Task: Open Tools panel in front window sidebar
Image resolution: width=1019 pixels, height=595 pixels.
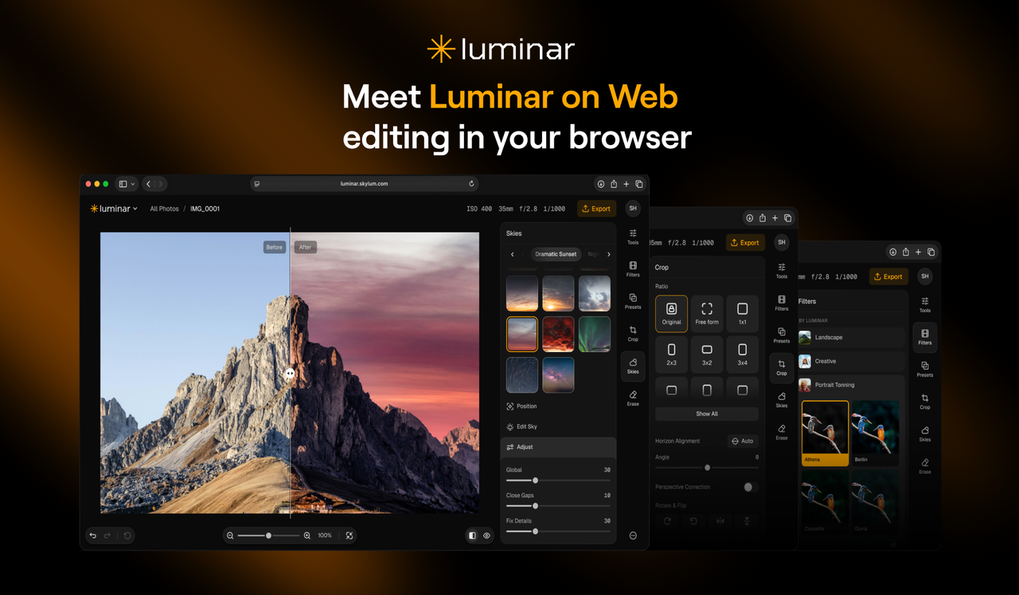Action: coord(633,237)
